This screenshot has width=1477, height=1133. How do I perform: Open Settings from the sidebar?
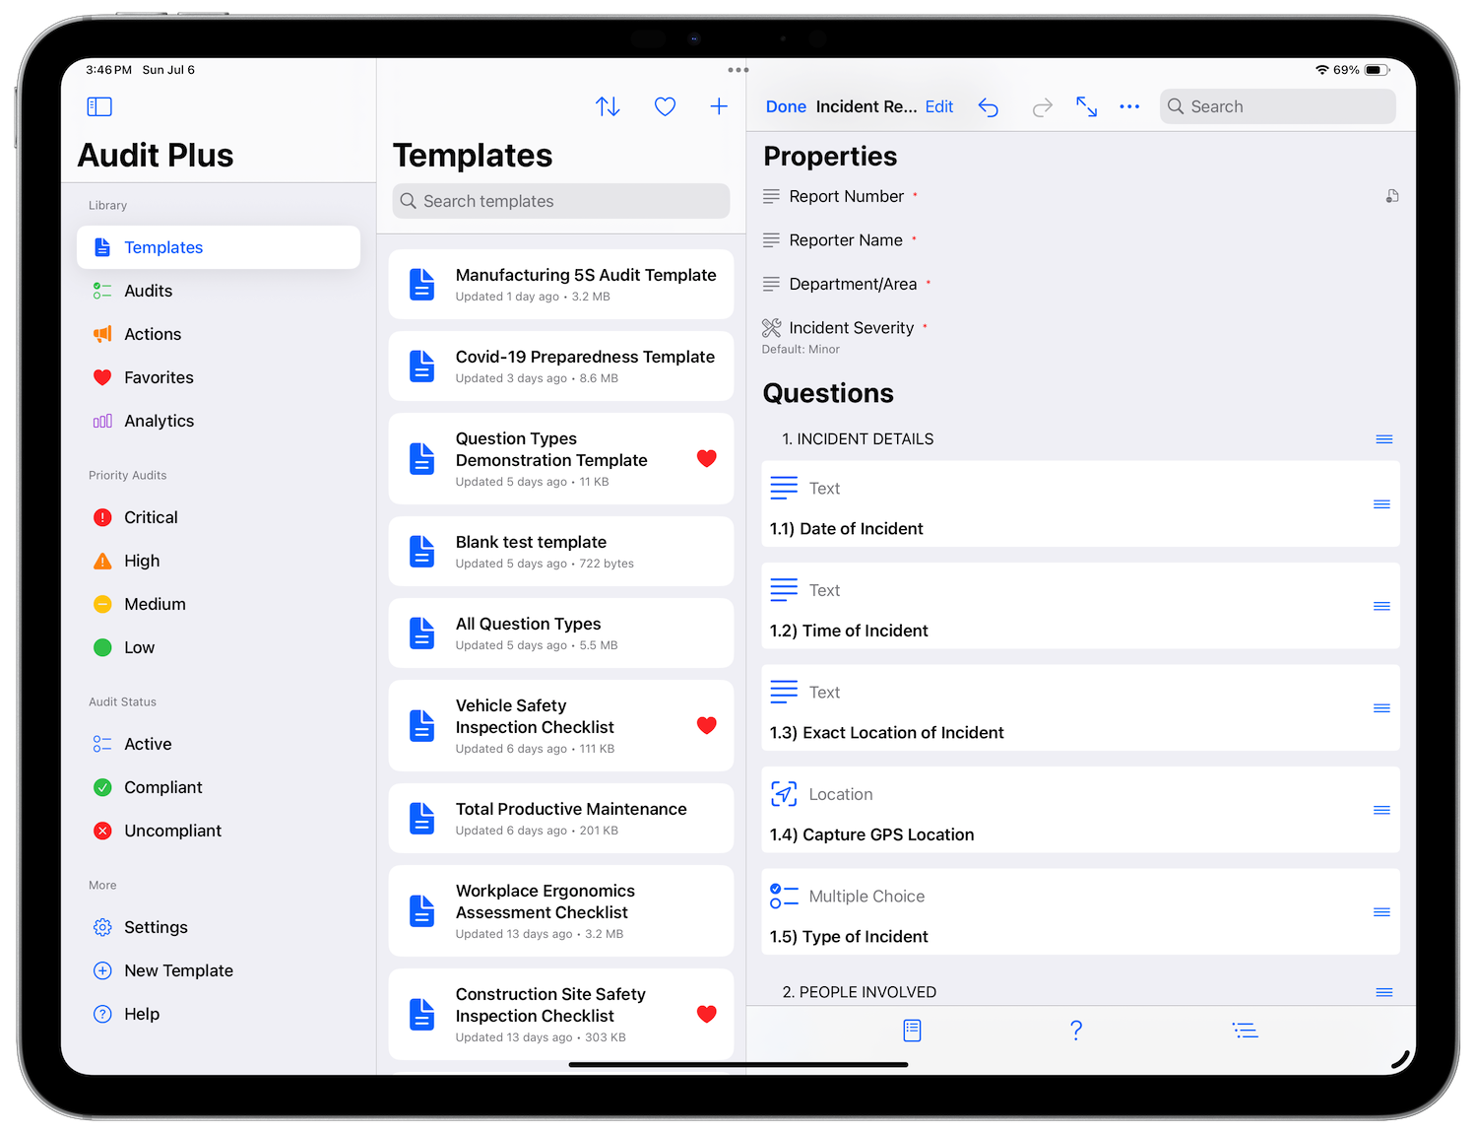(219, 927)
